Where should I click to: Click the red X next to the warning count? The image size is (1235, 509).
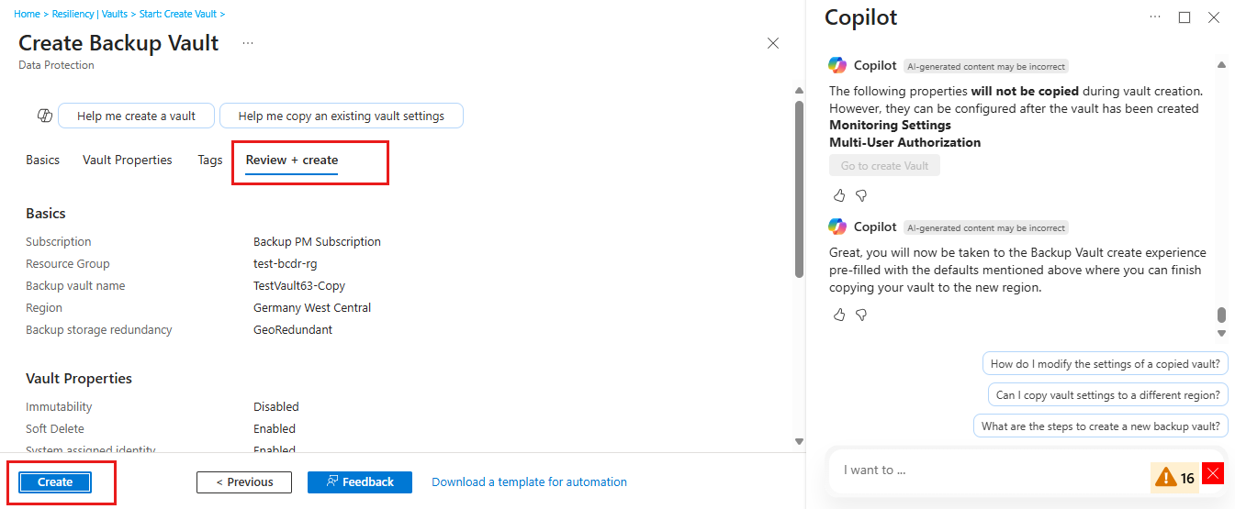pos(1214,473)
